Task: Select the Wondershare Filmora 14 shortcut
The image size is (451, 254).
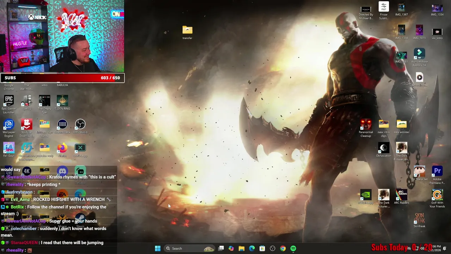Action: (419, 58)
